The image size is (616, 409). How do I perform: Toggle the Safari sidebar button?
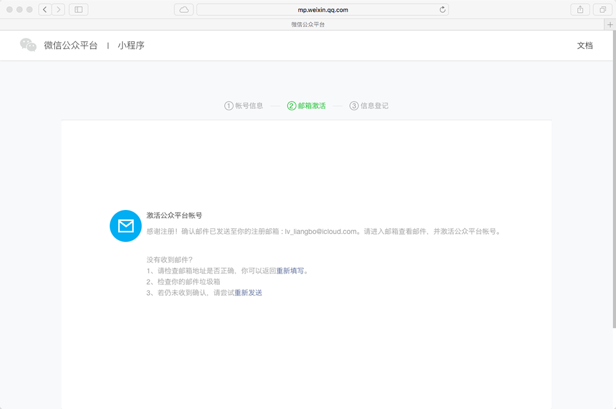pyautogui.click(x=78, y=9)
